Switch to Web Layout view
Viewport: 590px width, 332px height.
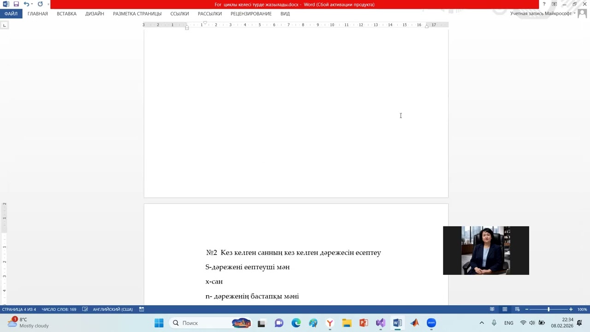point(517,309)
